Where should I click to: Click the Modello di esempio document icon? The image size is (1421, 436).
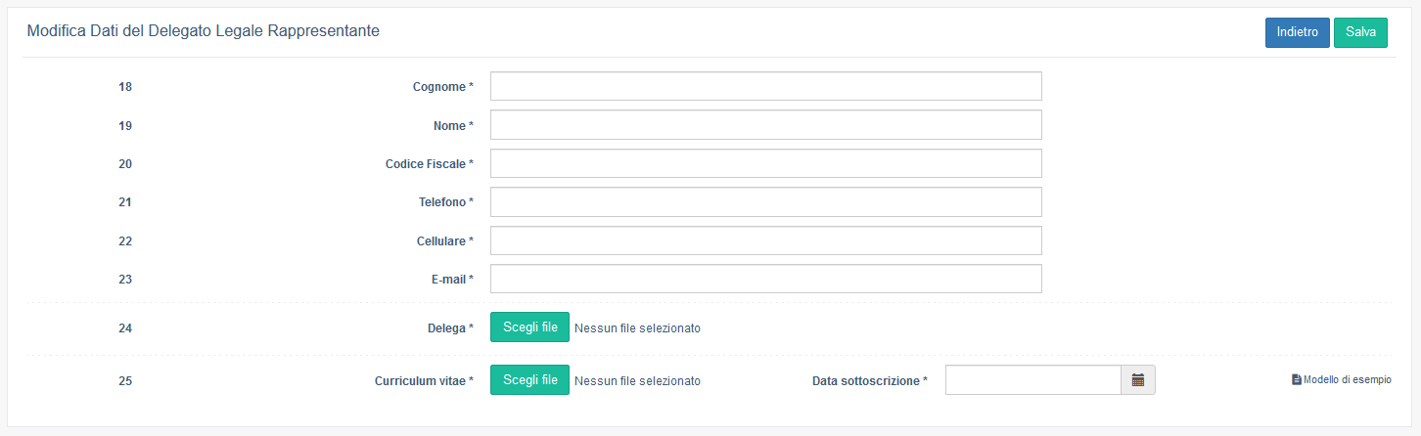click(x=1297, y=379)
